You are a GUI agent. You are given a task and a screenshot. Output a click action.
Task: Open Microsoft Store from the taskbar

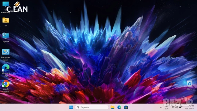pos(126,107)
